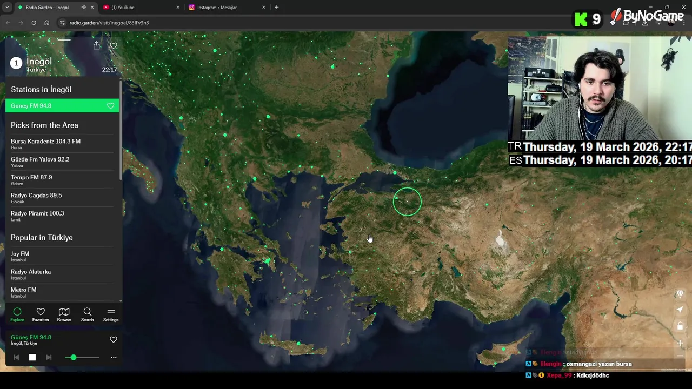View site information icon
Screen dimensions: 692x389
tap(62, 23)
